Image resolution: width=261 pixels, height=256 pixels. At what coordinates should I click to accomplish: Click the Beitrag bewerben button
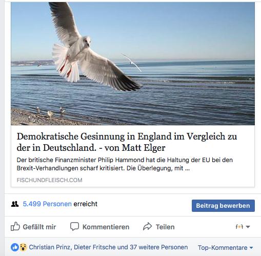(x=223, y=206)
